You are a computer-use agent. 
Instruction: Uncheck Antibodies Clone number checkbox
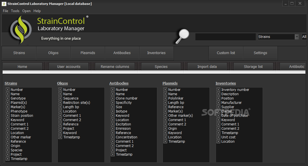[113, 98]
